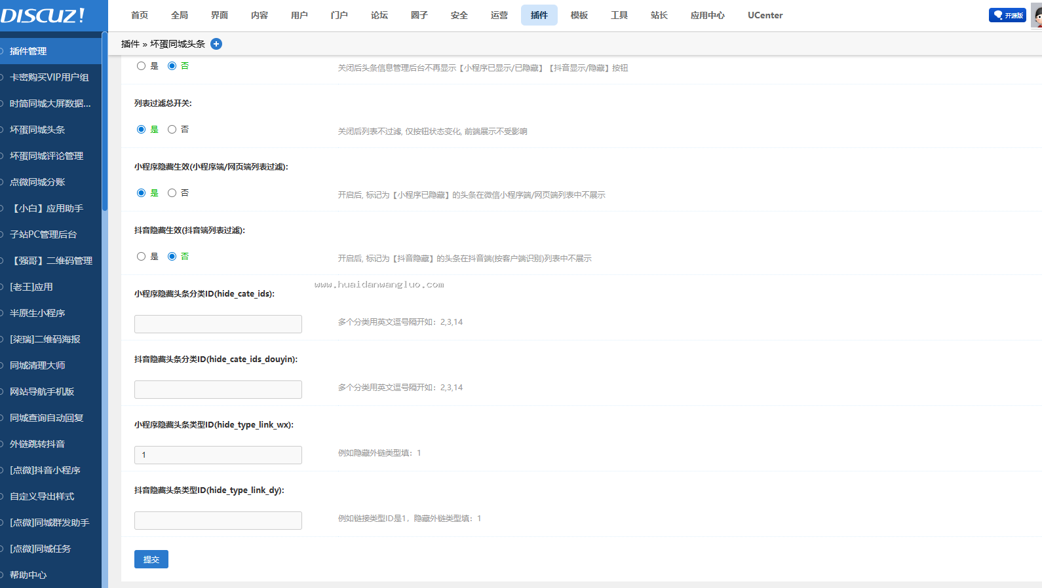Go to 应用中心 in top navigation
The image size is (1042, 588).
click(x=708, y=15)
